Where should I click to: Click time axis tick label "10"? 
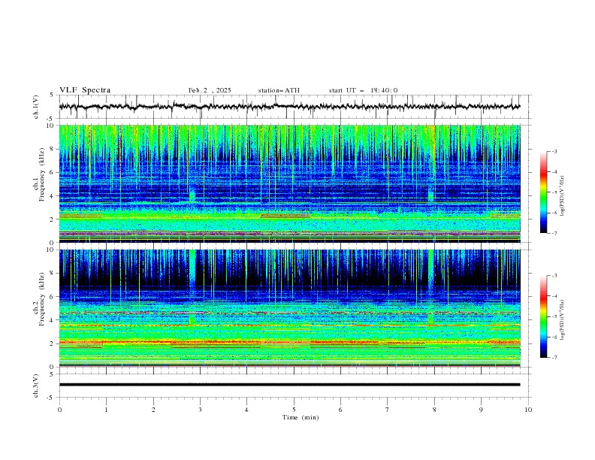pyautogui.click(x=528, y=410)
